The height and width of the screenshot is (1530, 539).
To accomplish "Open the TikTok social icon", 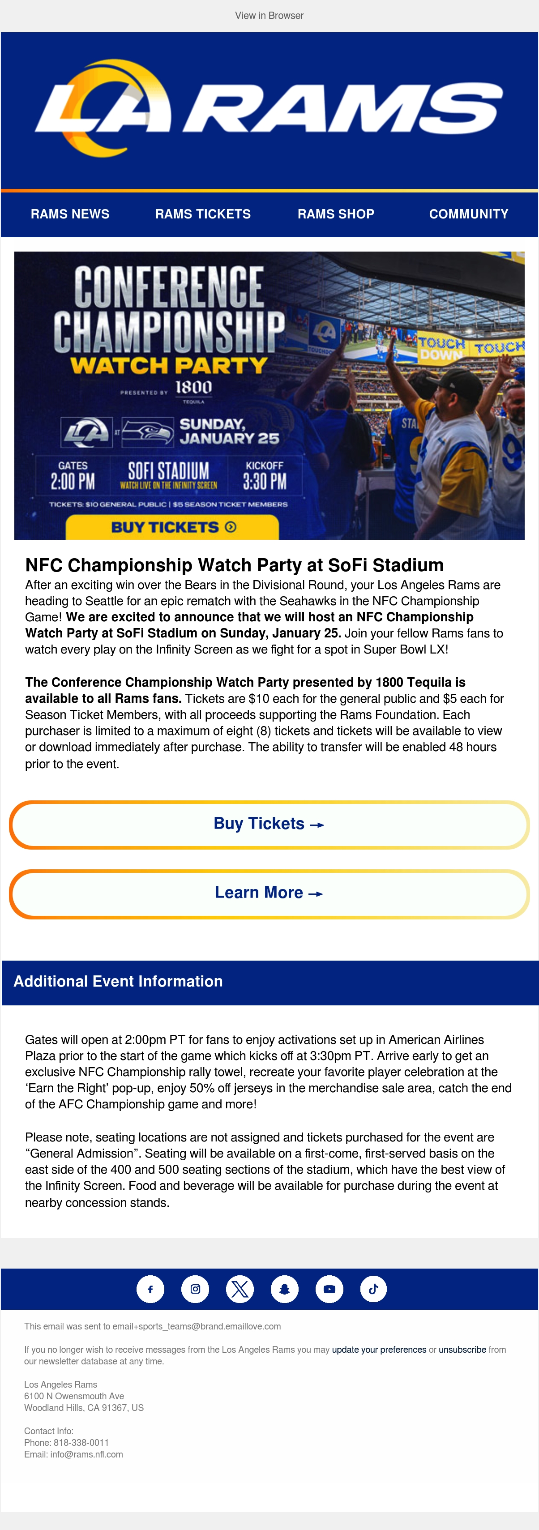I will pos(374,1289).
